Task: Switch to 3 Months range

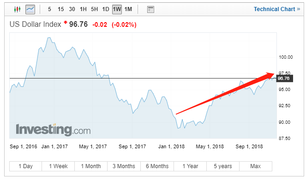Action: click(x=124, y=166)
